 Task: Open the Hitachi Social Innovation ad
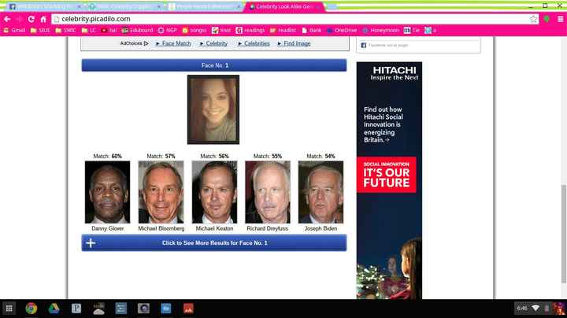pos(389,180)
